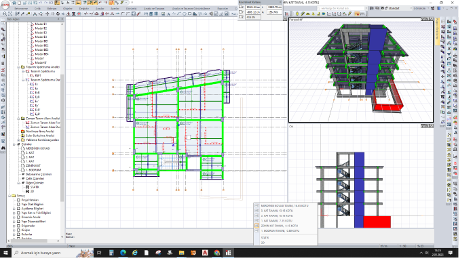Click the X coordinate field in Koordinat Kutusu
This screenshot has height=267, width=475.
click(253, 7)
